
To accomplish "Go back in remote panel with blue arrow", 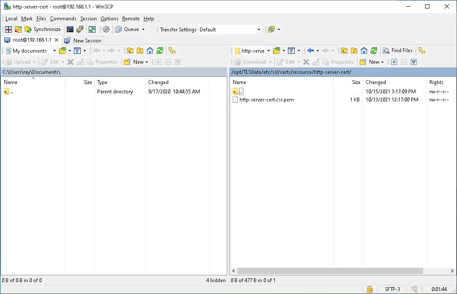I will [310, 50].
